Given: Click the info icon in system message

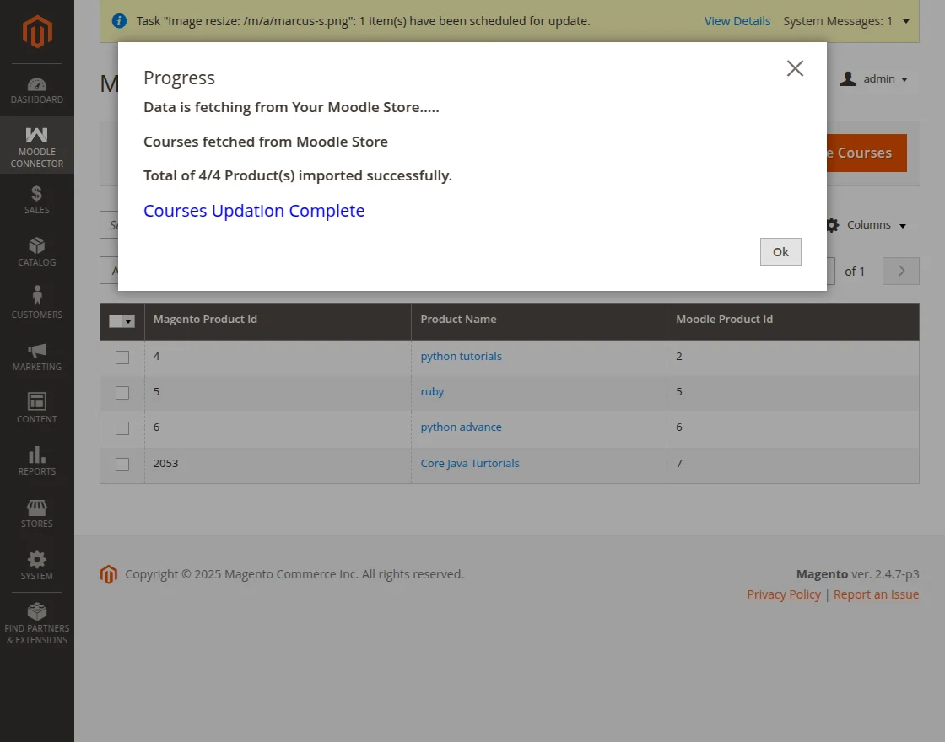Looking at the screenshot, I should click(x=119, y=21).
